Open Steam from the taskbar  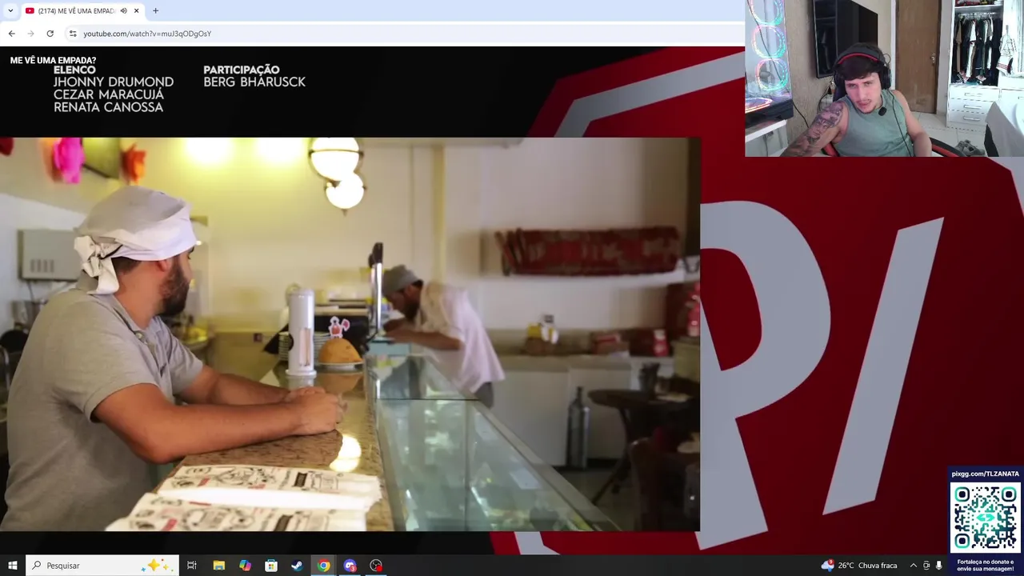tap(297, 566)
